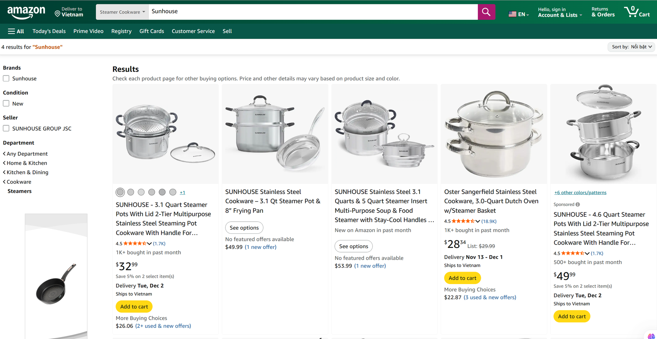The width and height of the screenshot is (657, 339).
Task: Click the +6 other colors/patterns link
Action: (x=580, y=193)
